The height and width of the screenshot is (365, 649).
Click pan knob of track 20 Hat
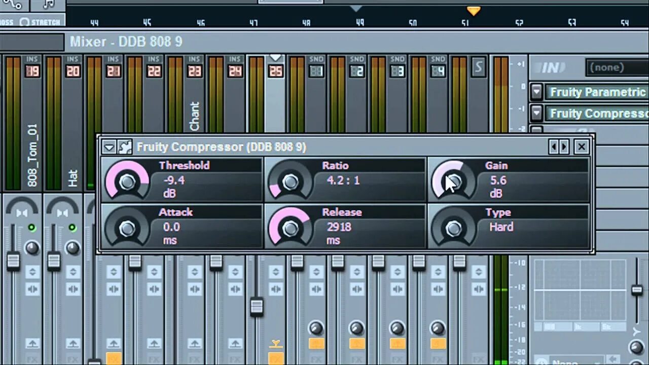pyautogui.click(x=73, y=248)
